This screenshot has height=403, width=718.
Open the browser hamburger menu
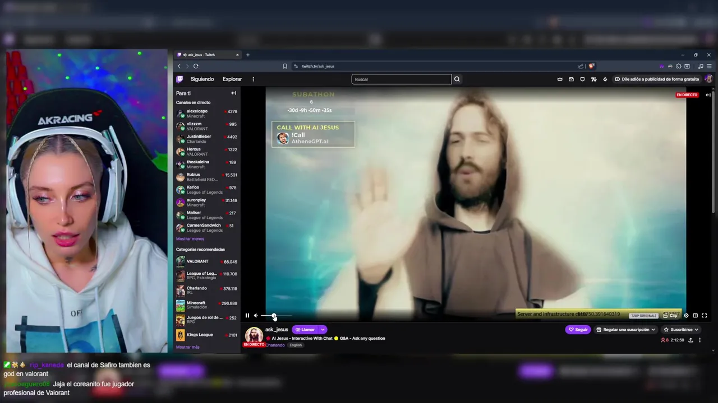[709, 66]
